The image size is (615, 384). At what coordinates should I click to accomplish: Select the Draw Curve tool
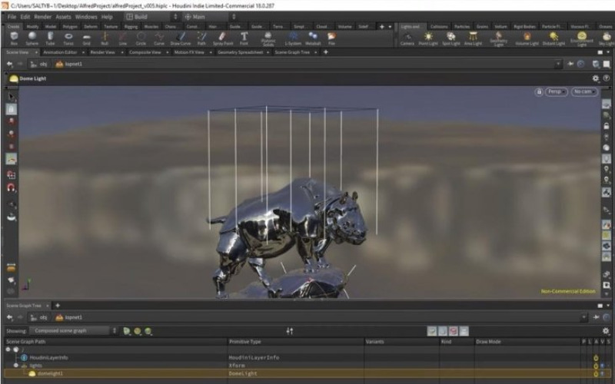(x=181, y=38)
